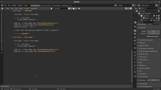Browse text data-blocks dropdown
This screenshot has height=90, width=161.
point(52,8)
